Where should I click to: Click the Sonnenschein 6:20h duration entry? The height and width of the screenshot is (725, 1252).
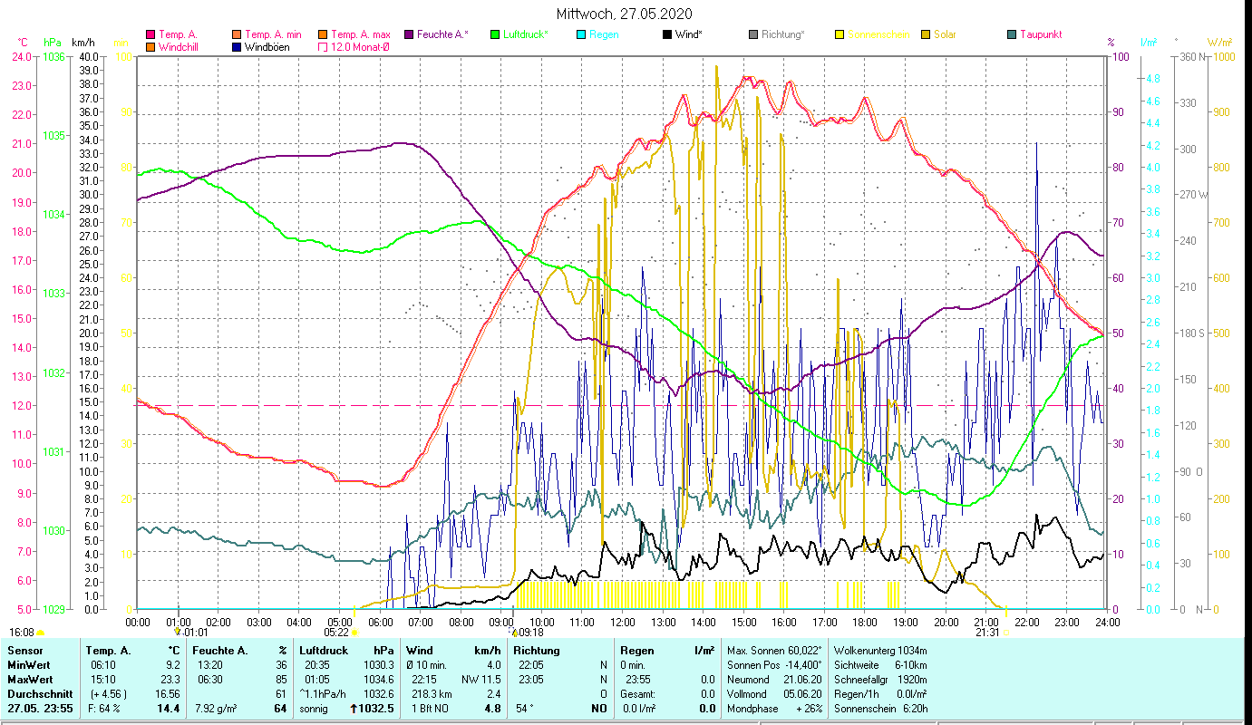tap(879, 708)
